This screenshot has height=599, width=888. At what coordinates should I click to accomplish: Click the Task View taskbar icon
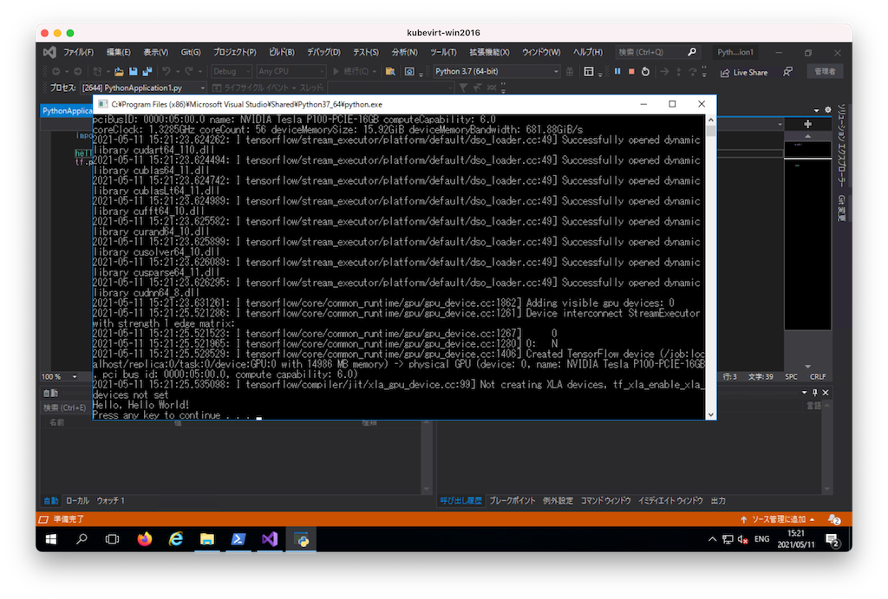[113, 539]
